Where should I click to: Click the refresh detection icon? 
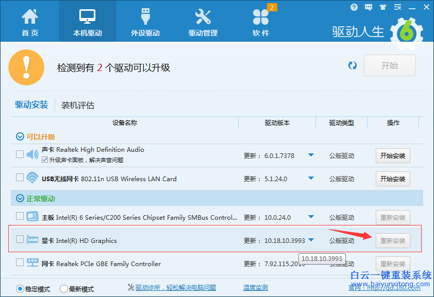coord(353,65)
